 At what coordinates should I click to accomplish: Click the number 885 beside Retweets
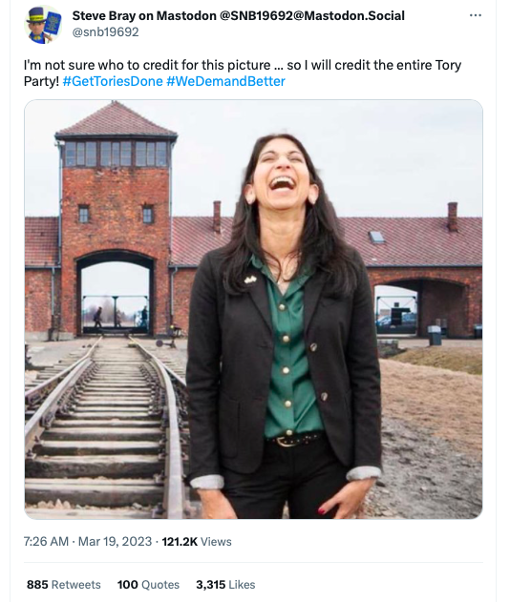point(37,585)
